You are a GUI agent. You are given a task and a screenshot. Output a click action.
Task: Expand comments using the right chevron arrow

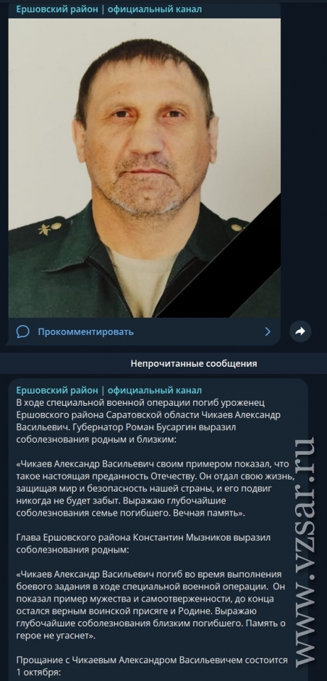[x=267, y=332]
